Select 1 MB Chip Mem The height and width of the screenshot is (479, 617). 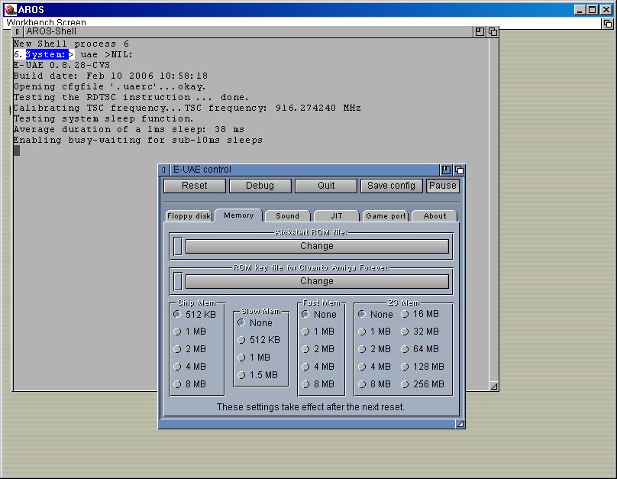pos(177,332)
